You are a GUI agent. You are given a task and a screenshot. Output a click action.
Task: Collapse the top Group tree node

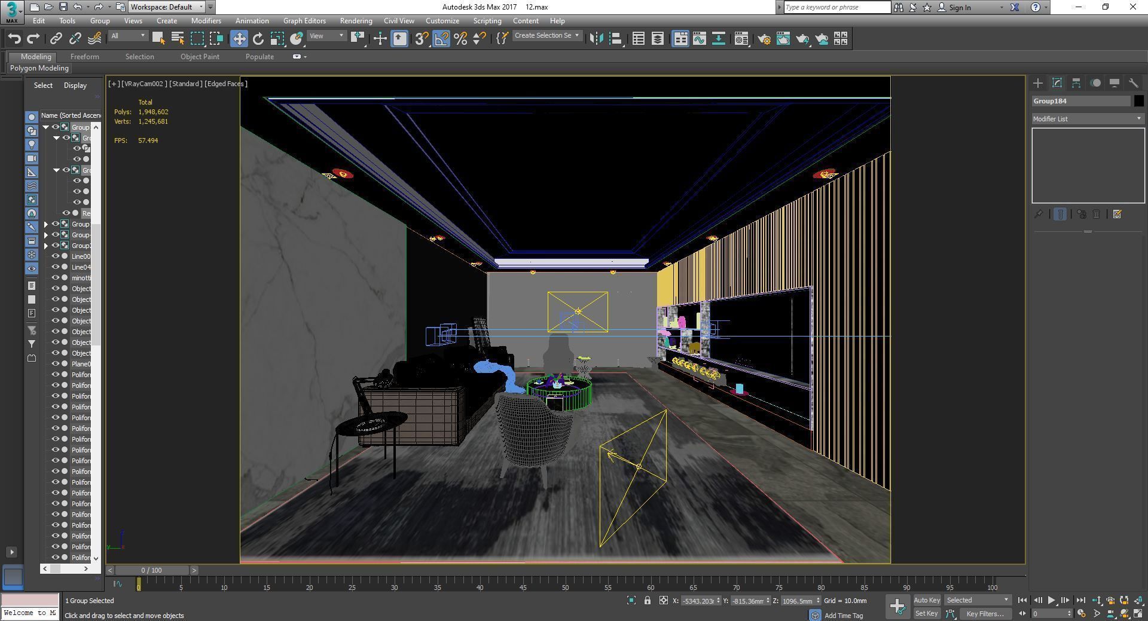point(45,127)
